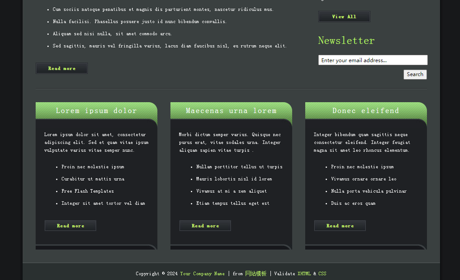This screenshot has width=460, height=280.
Task: Click 'Nullam porttitor tellus ut turpis' list item
Action: click(x=239, y=167)
